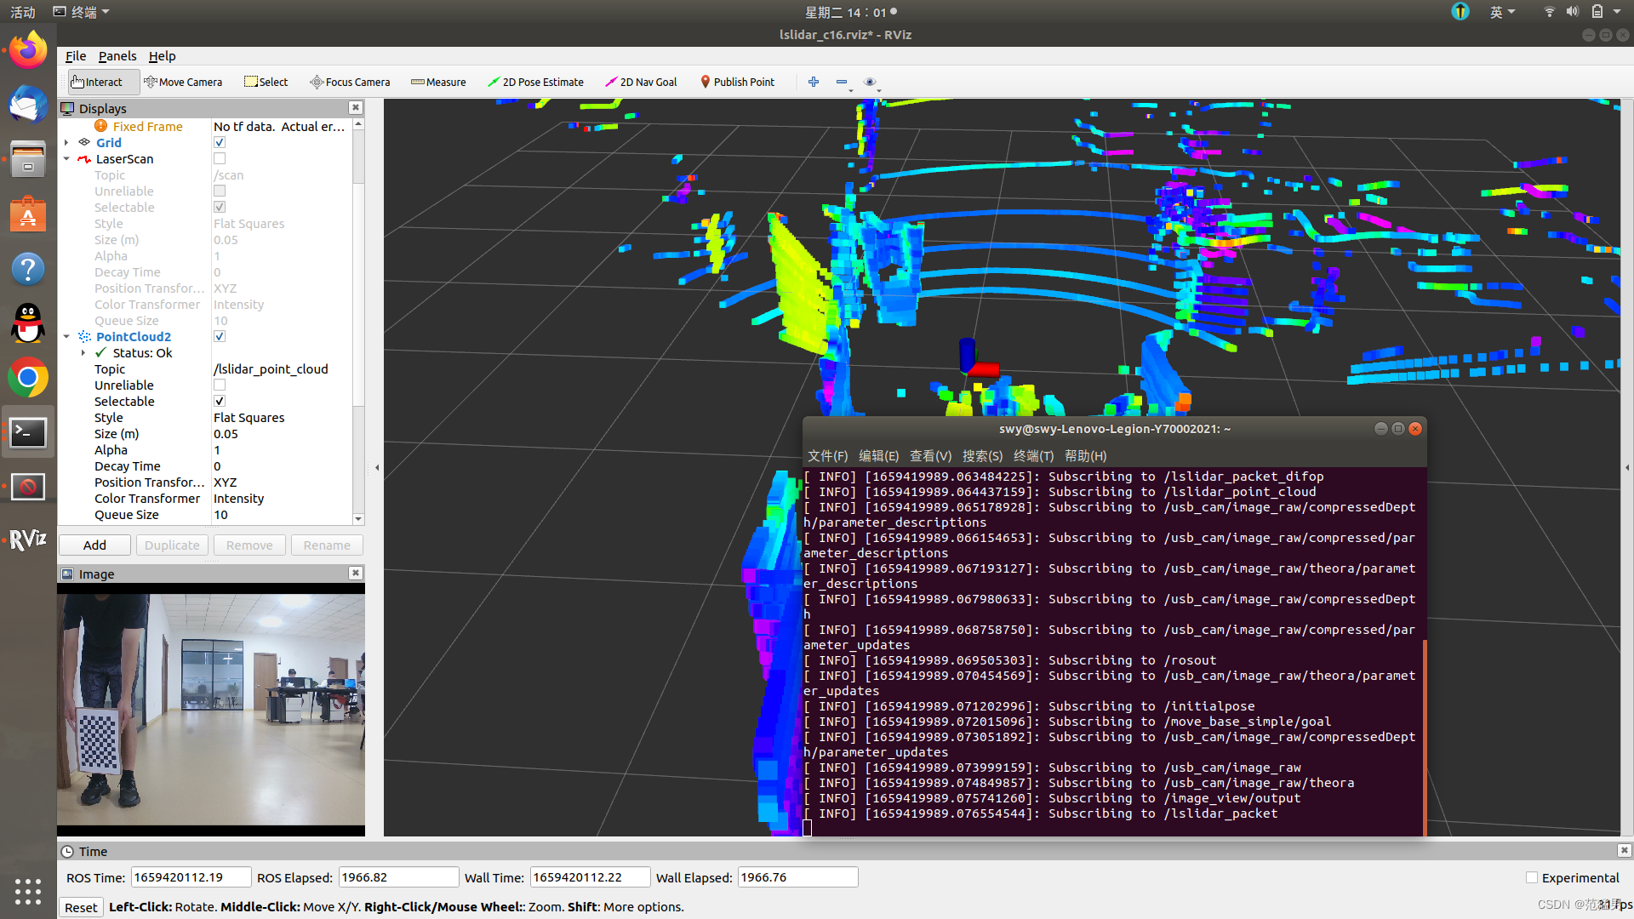Enable the LaserScan display checkbox

pyautogui.click(x=220, y=158)
